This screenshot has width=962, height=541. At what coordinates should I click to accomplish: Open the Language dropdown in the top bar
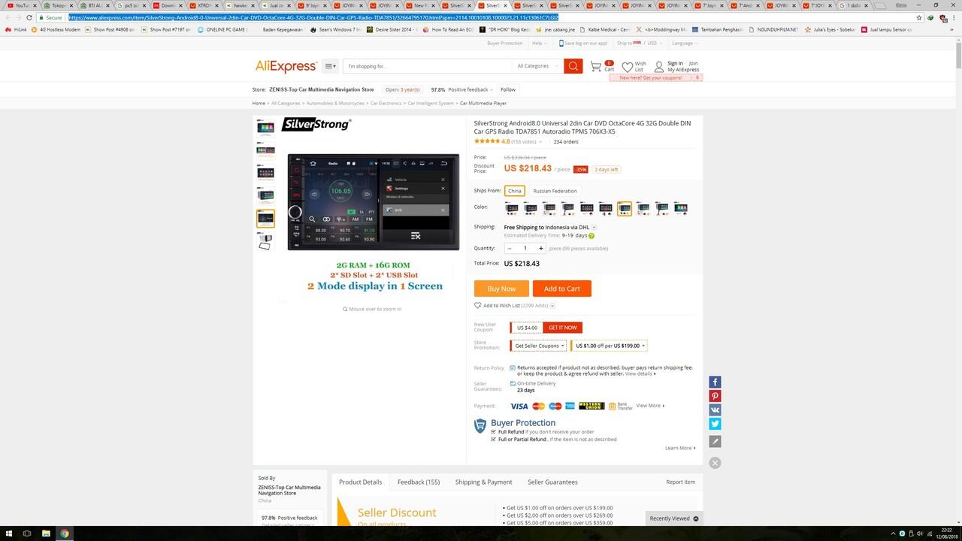pos(684,43)
